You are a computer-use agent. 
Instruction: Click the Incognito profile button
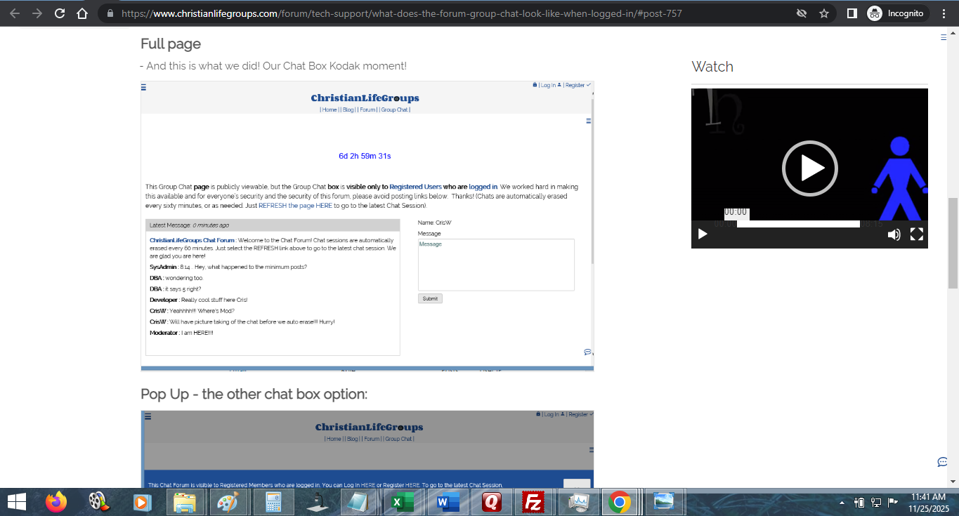(896, 13)
